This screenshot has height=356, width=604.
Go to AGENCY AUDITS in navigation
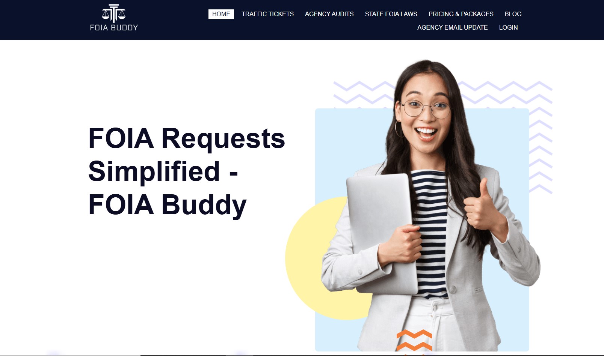[x=329, y=14]
